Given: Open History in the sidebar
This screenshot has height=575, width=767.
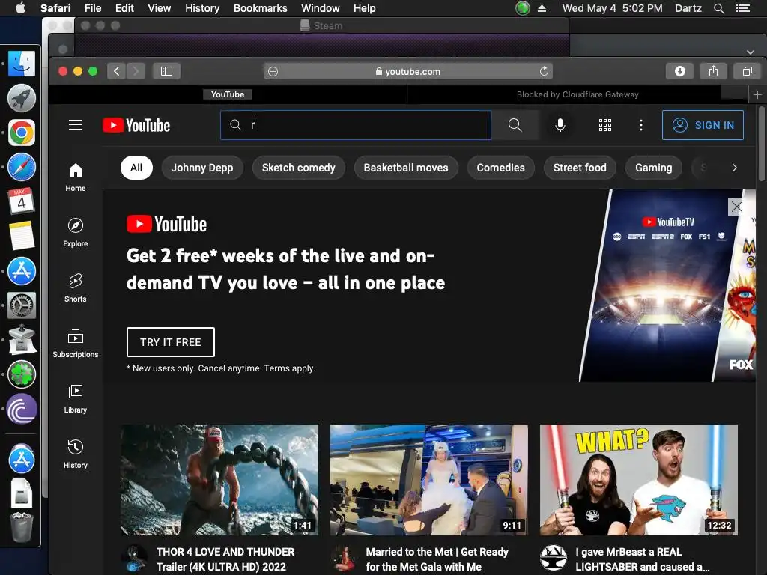Looking at the screenshot, I should [76, 454].
